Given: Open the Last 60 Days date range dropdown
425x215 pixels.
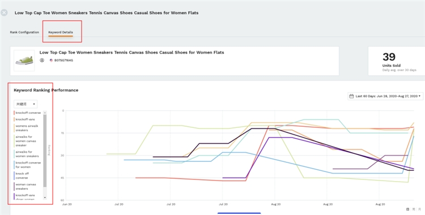Looking at the screenshot, I should coord(385,96).
